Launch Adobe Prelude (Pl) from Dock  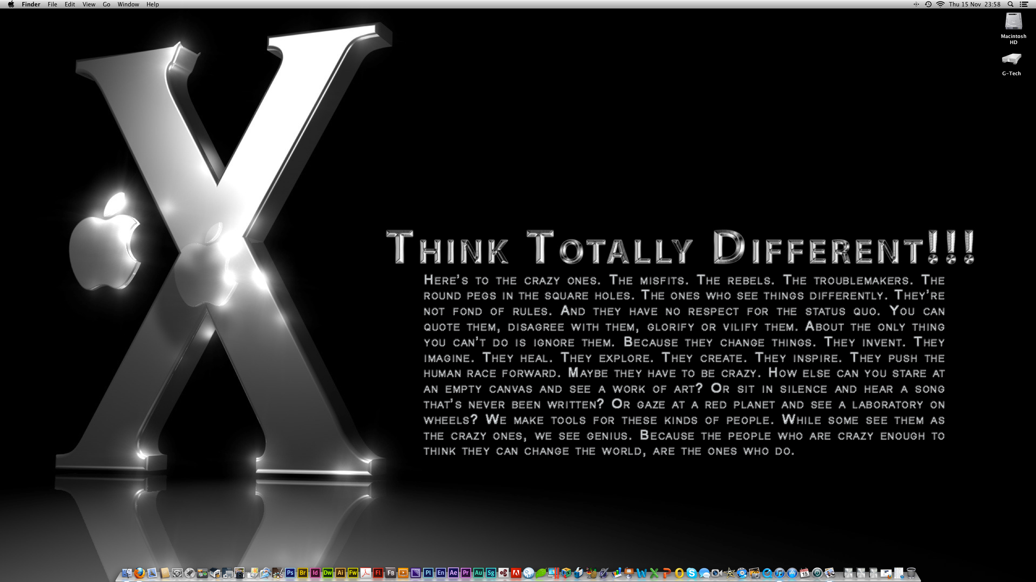coord(428,573)
